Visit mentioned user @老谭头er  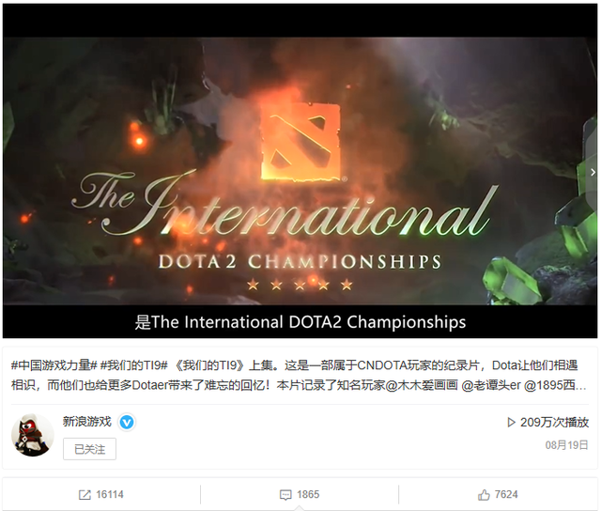click(490, 385)
